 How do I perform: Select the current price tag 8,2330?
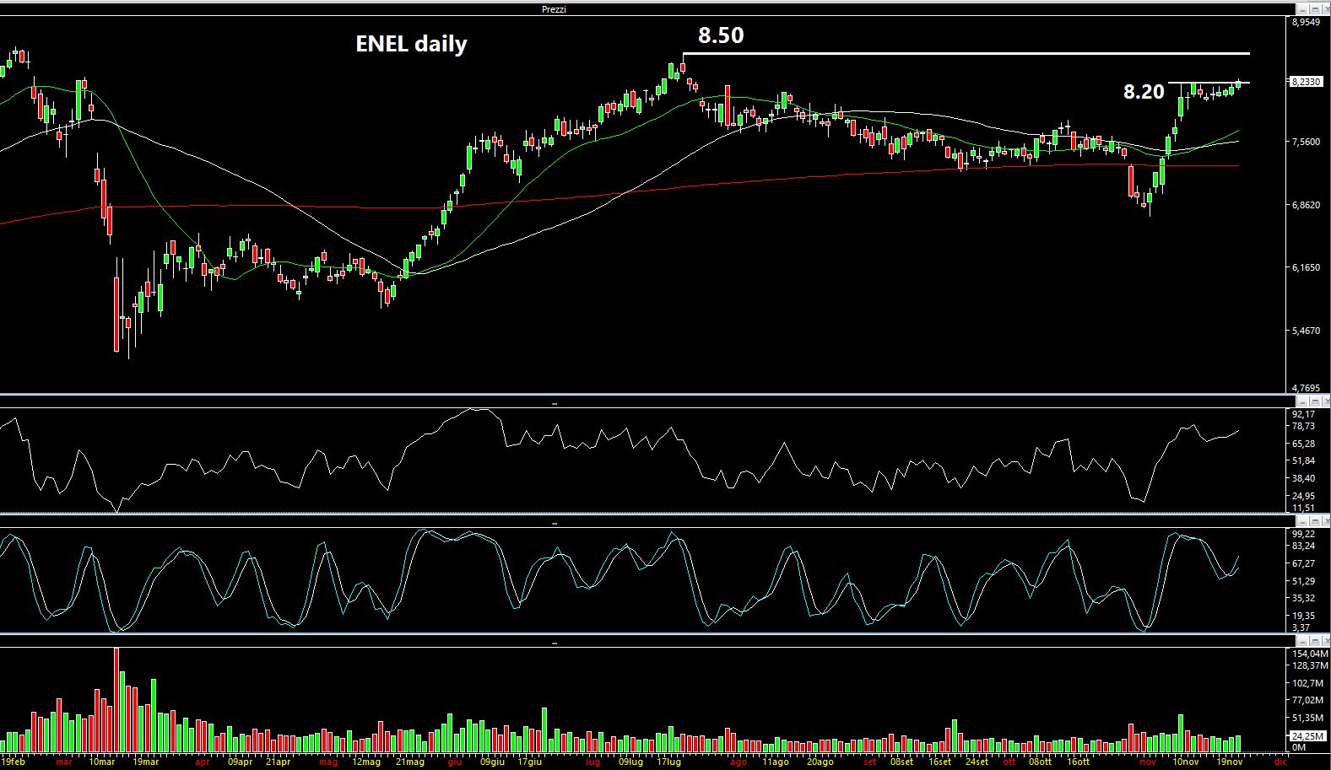point(1307,82)
